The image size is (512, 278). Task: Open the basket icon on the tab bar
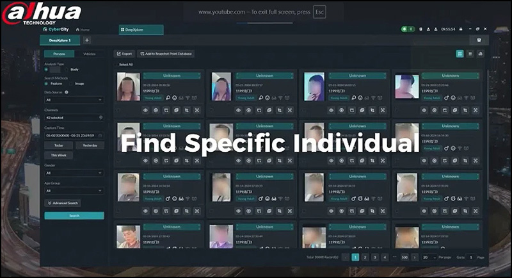pos(479,40)
